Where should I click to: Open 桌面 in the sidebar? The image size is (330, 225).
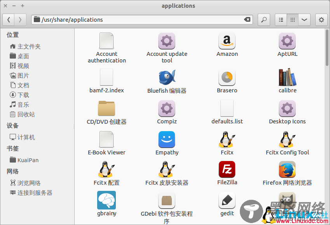pos(19,56)
